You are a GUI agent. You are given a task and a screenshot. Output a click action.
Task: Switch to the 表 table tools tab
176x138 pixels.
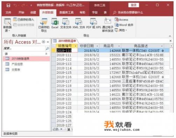pyautogui.click(x=105, y=13)
